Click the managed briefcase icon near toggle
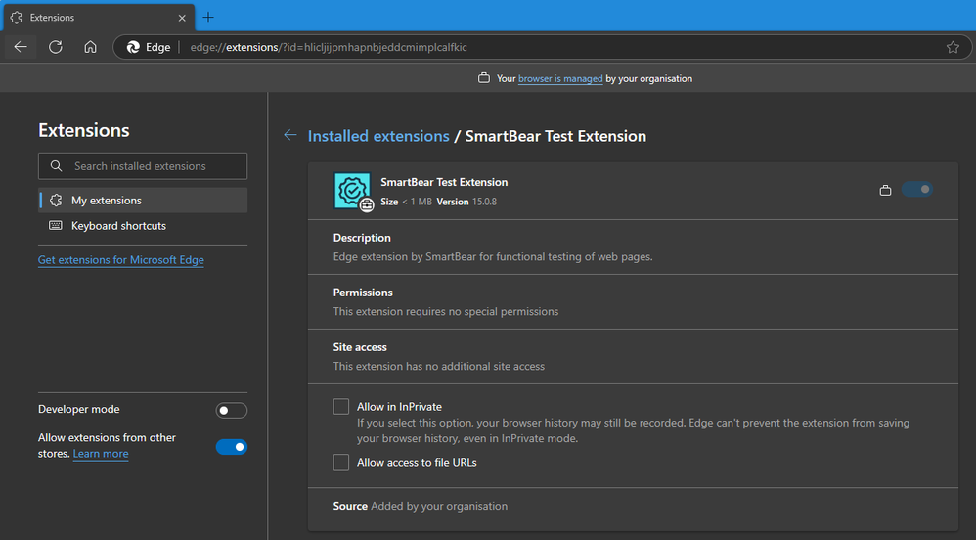 tap(885, 190)
